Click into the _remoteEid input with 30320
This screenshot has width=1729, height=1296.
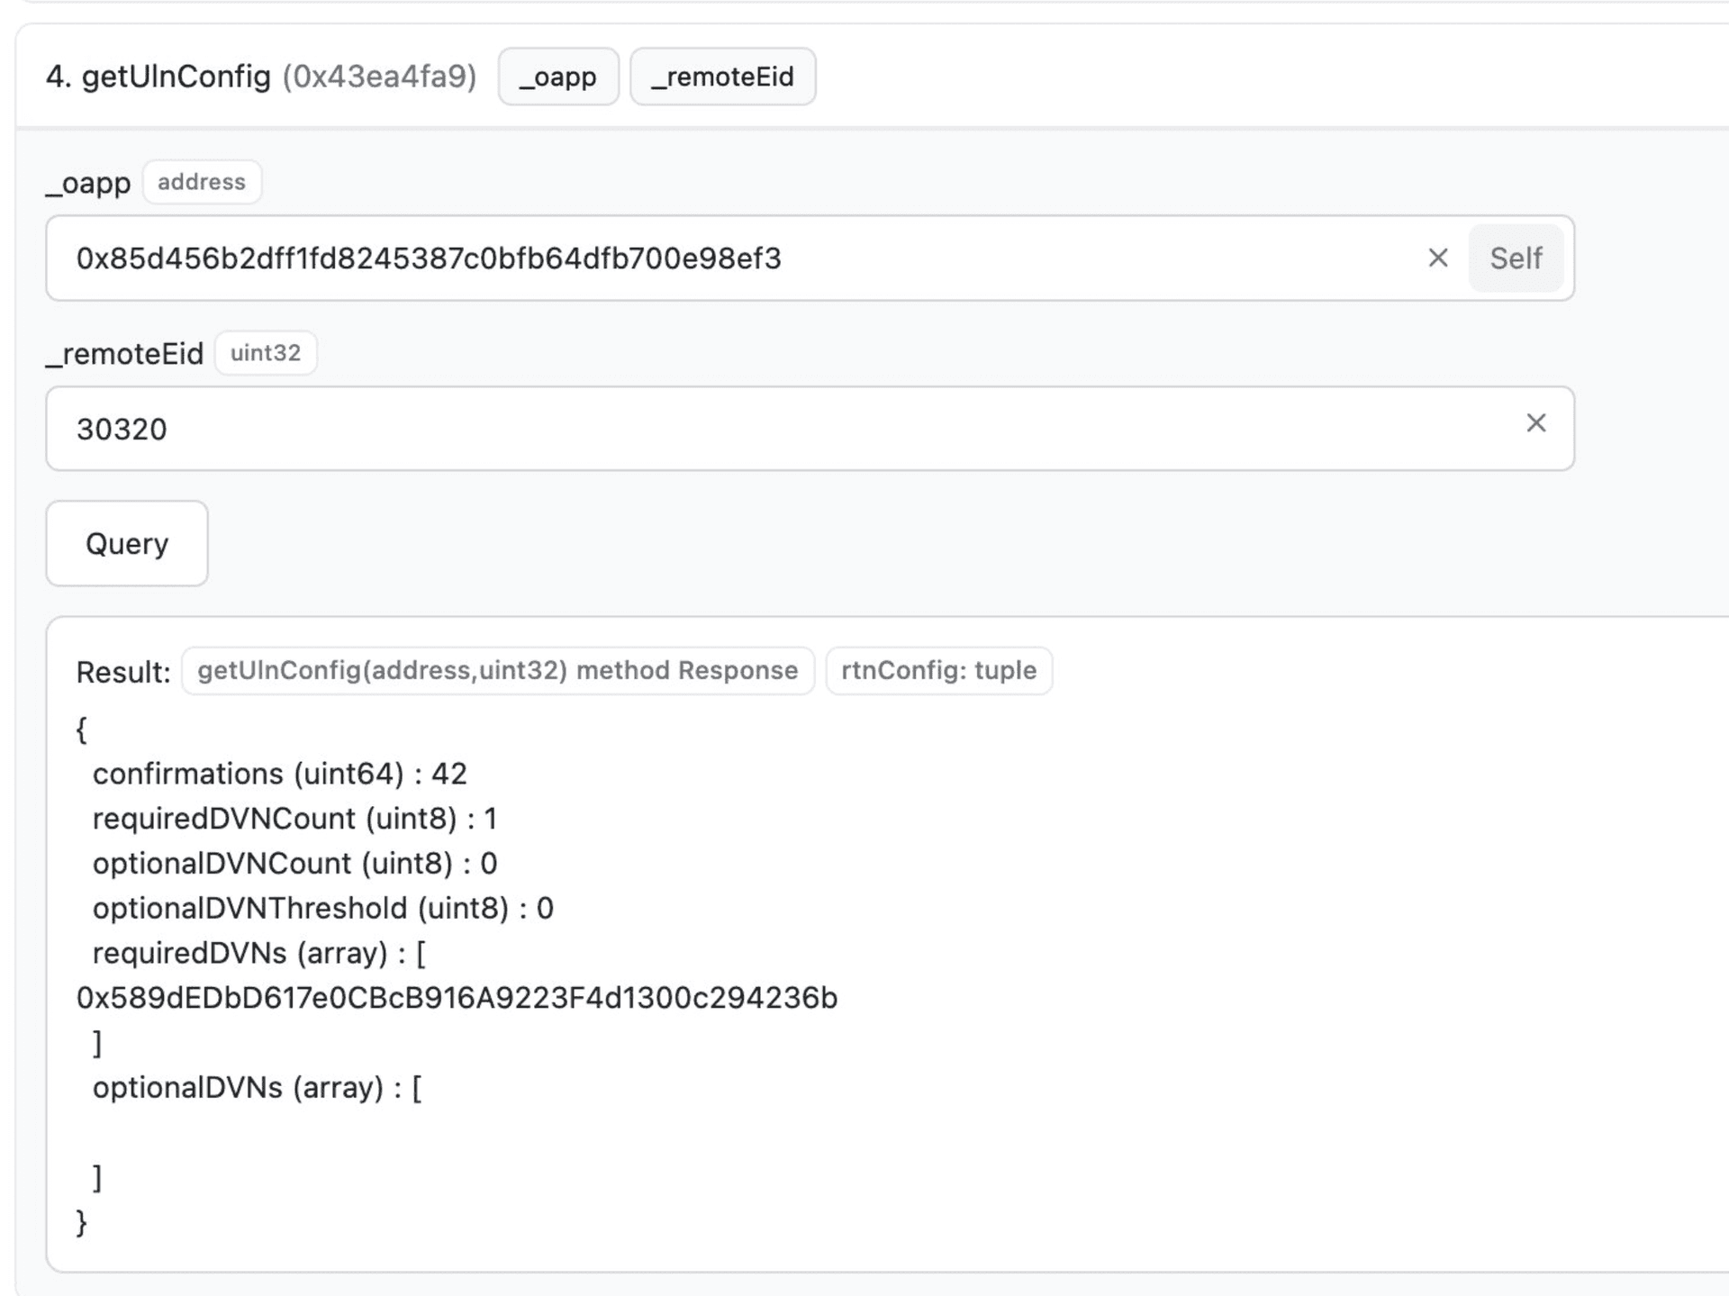point(720,429)
